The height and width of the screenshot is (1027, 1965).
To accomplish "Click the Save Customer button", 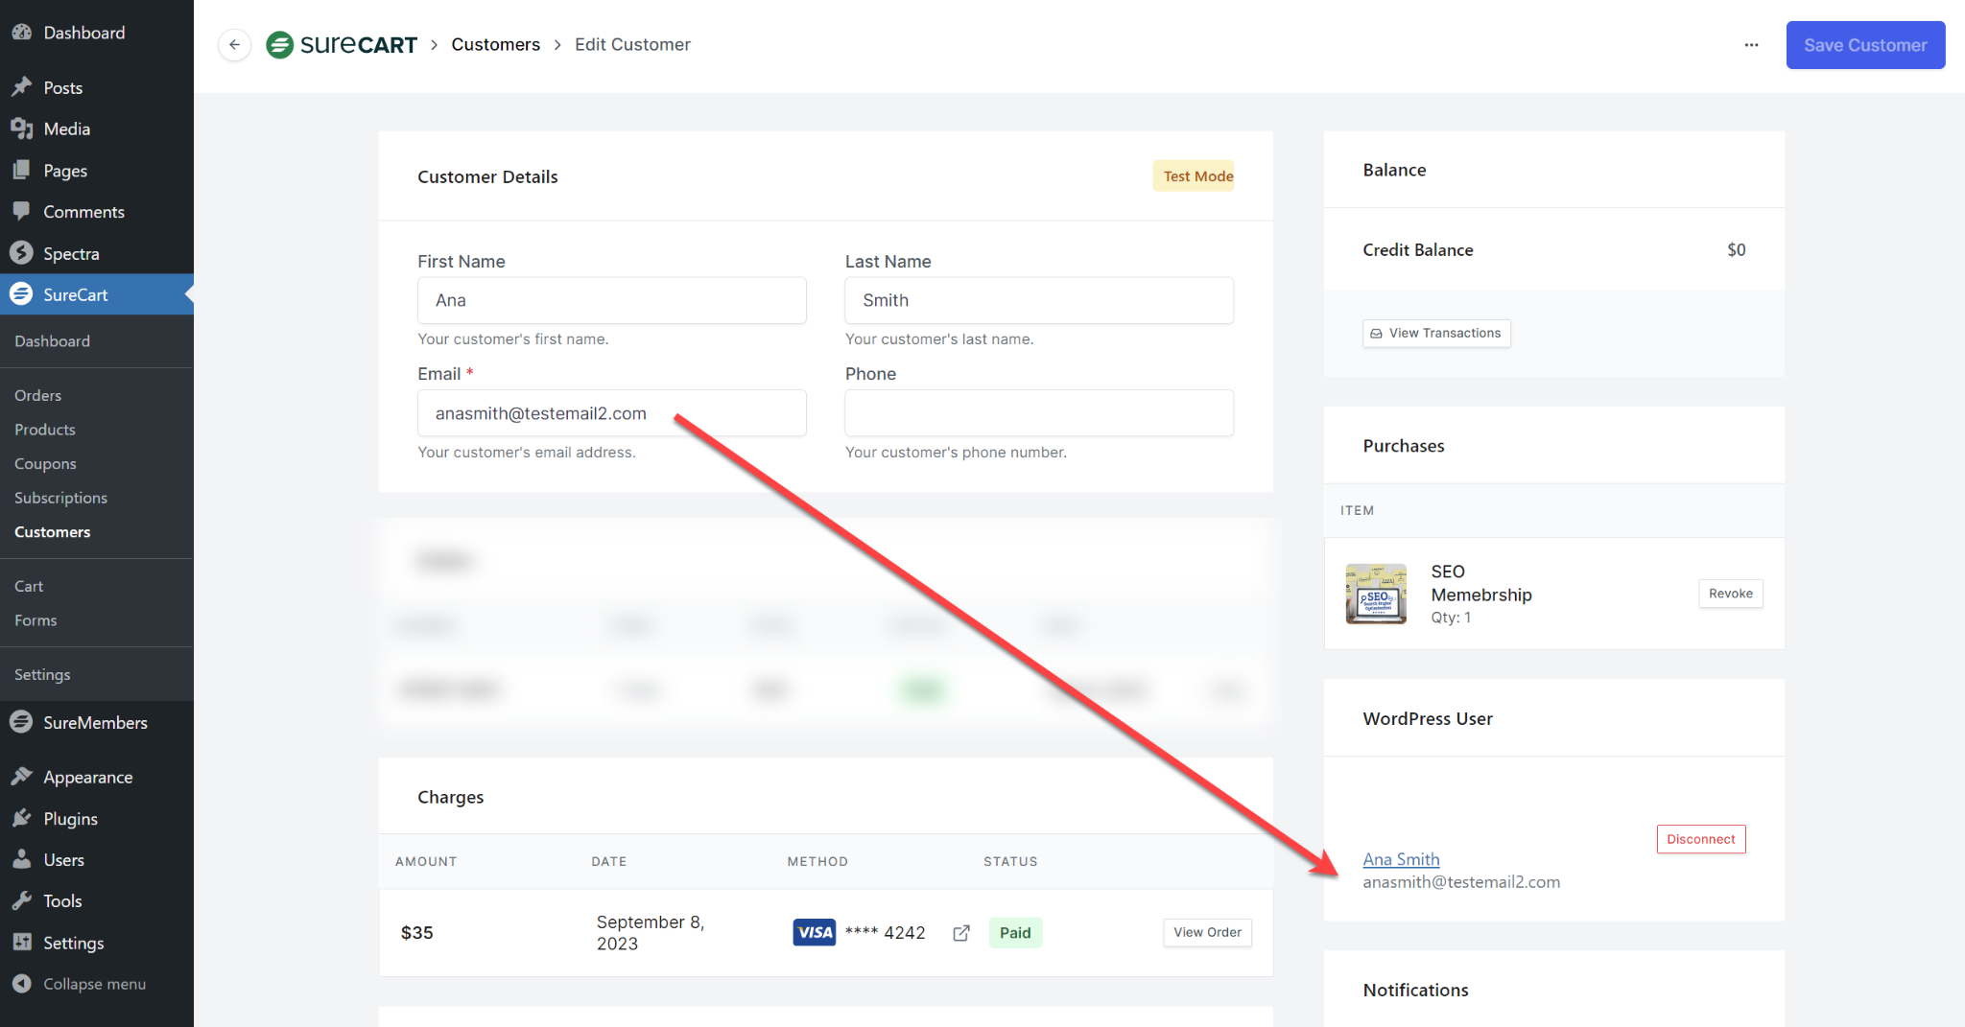I will click(1864, 45).
